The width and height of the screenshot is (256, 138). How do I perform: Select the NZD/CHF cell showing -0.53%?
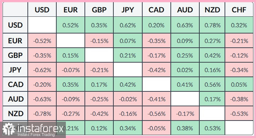pyautogui.click(x=239, y=114)
